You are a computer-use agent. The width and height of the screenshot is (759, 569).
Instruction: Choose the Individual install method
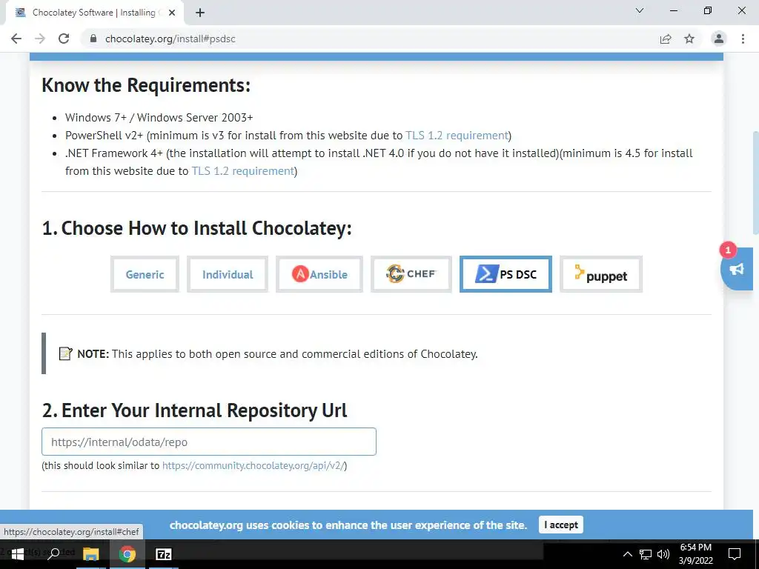pos(228,274)
